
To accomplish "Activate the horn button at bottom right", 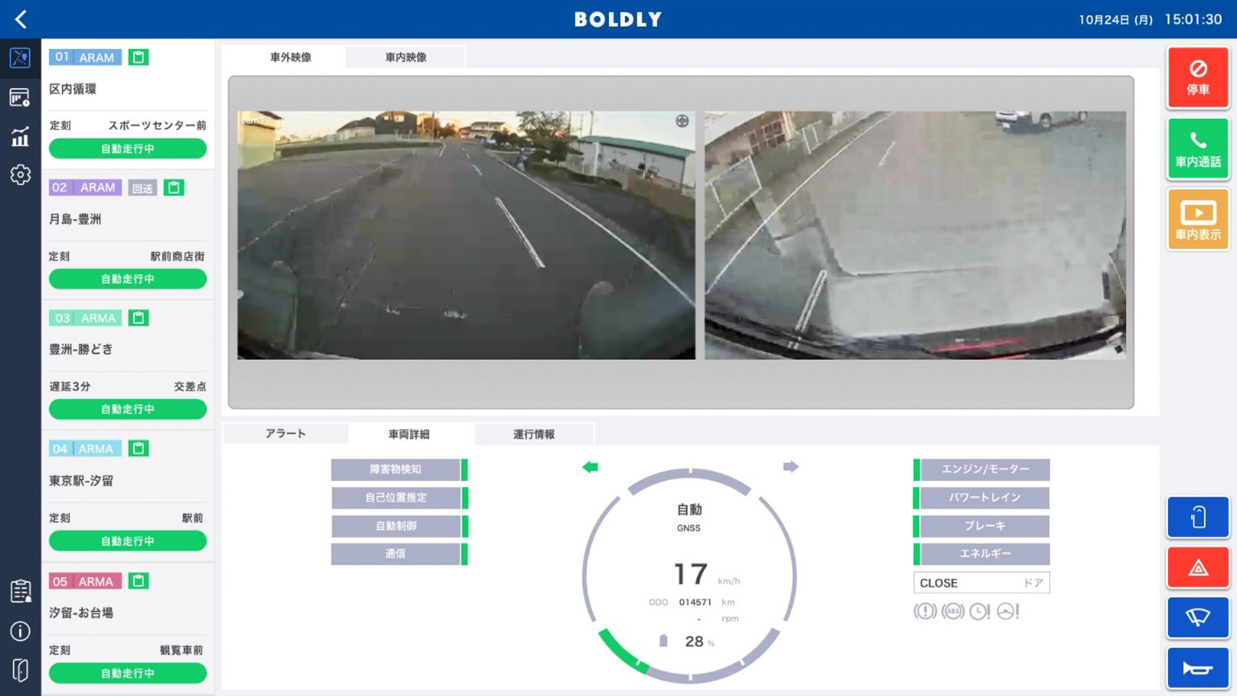I will tap(1198, 668).
